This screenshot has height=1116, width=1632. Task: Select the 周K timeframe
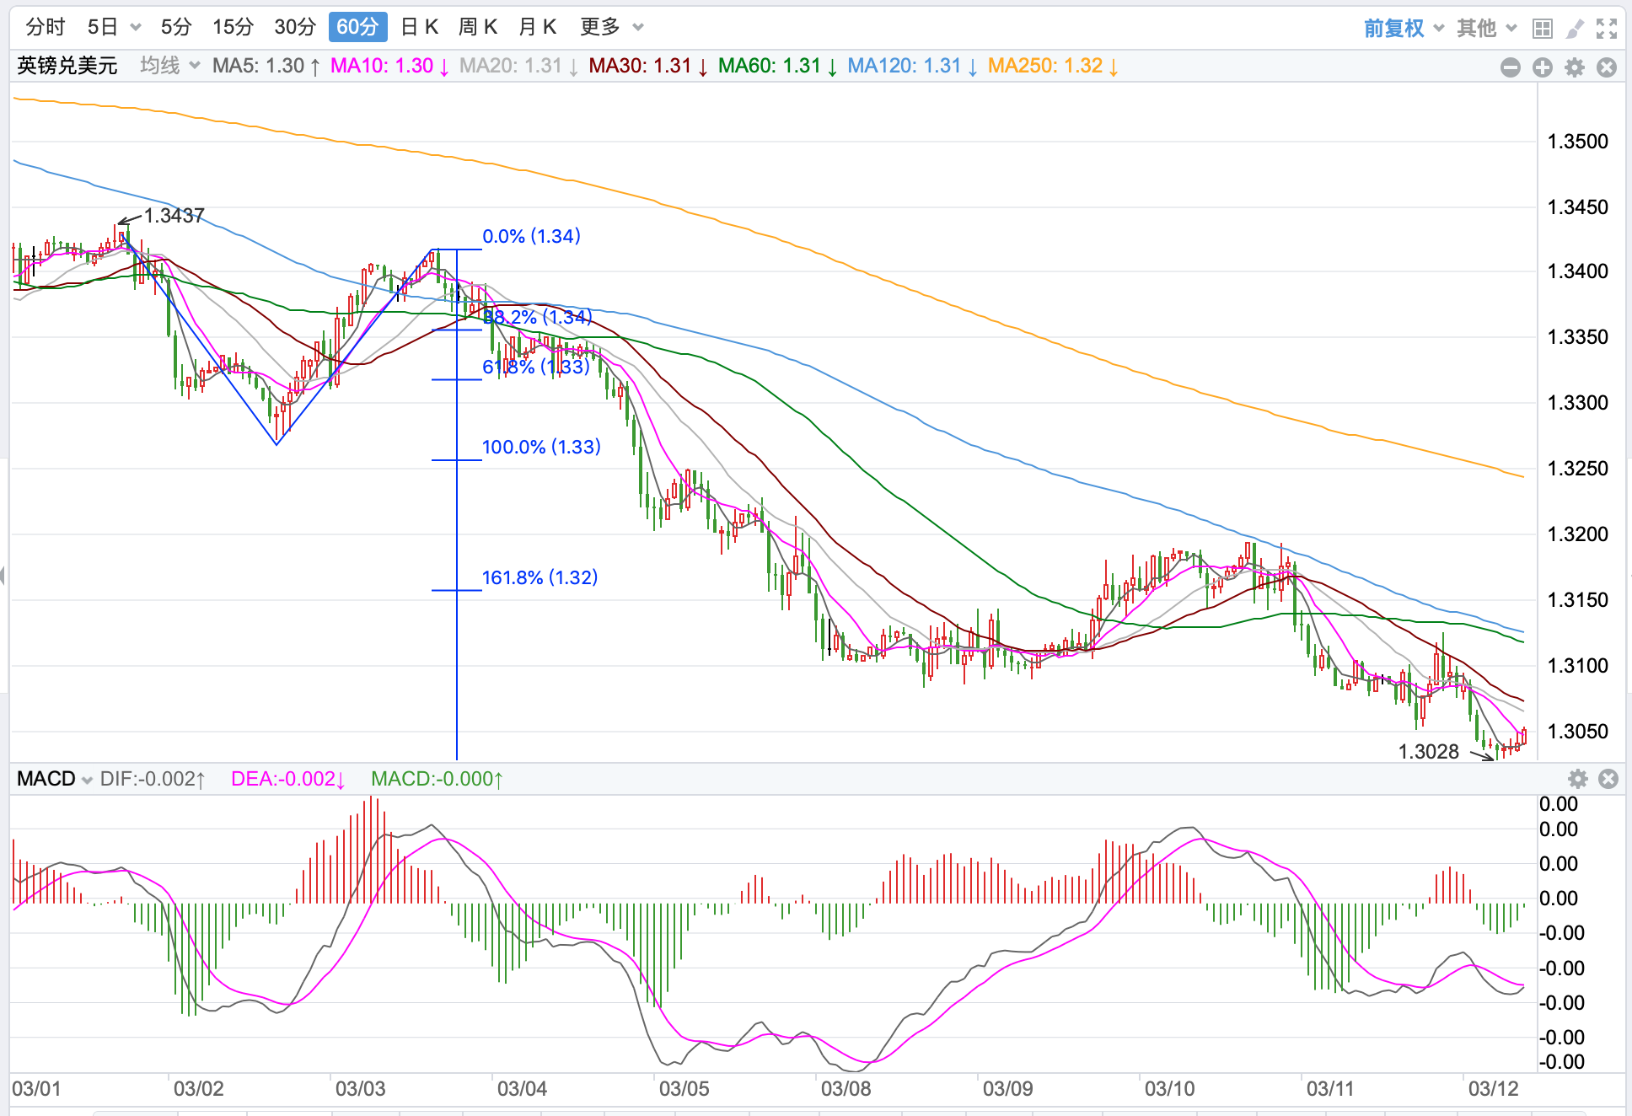point(477,27)
